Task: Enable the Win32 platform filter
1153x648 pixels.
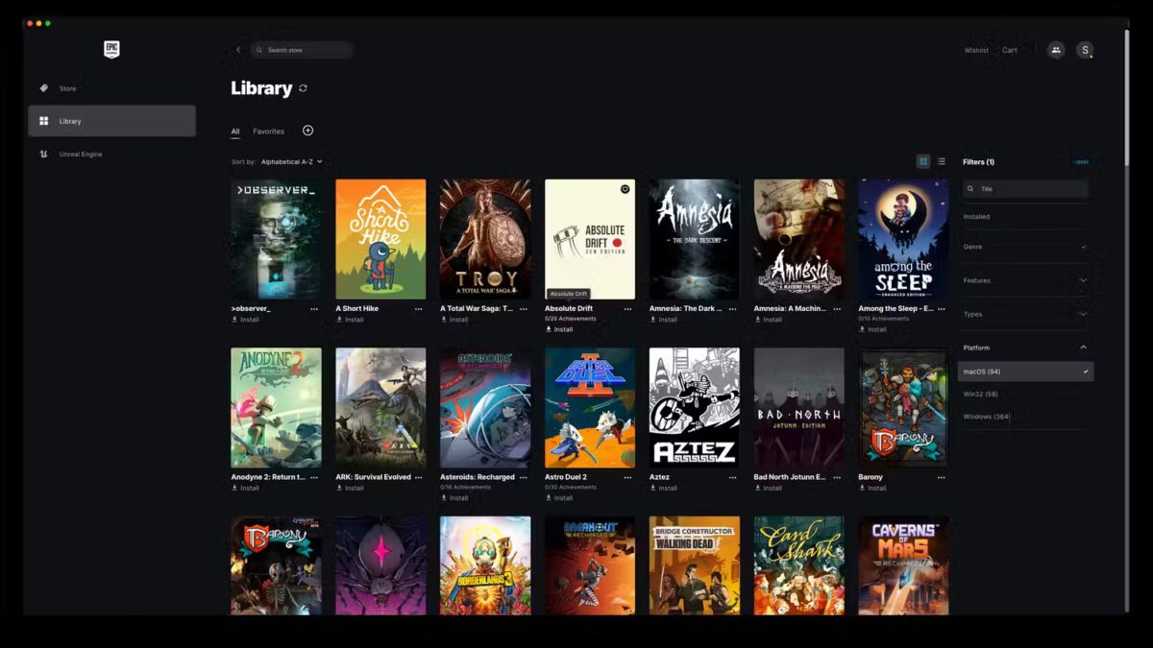Action: [x=980, y=394]
